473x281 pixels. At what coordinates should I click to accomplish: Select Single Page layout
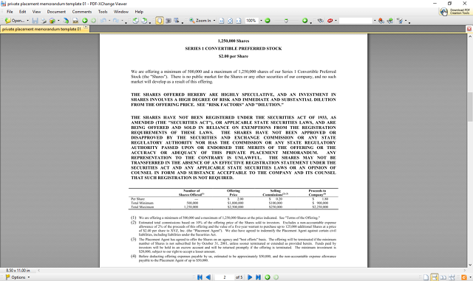click(426, 277)
